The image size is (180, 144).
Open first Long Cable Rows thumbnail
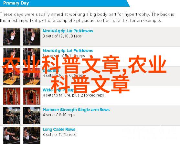[x=12, y=135]
